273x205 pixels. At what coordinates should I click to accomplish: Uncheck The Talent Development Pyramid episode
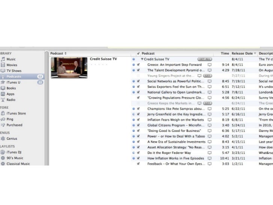pos(138,70)
